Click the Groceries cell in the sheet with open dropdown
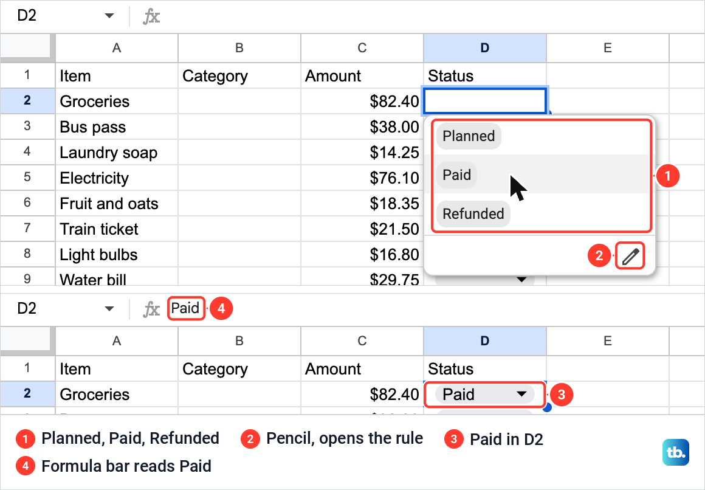705x490 pixels. tap(117, 101)
